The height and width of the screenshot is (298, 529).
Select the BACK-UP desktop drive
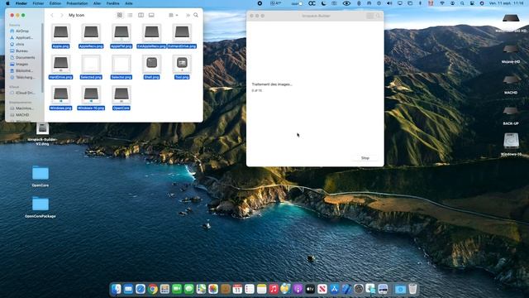(511, 112)
